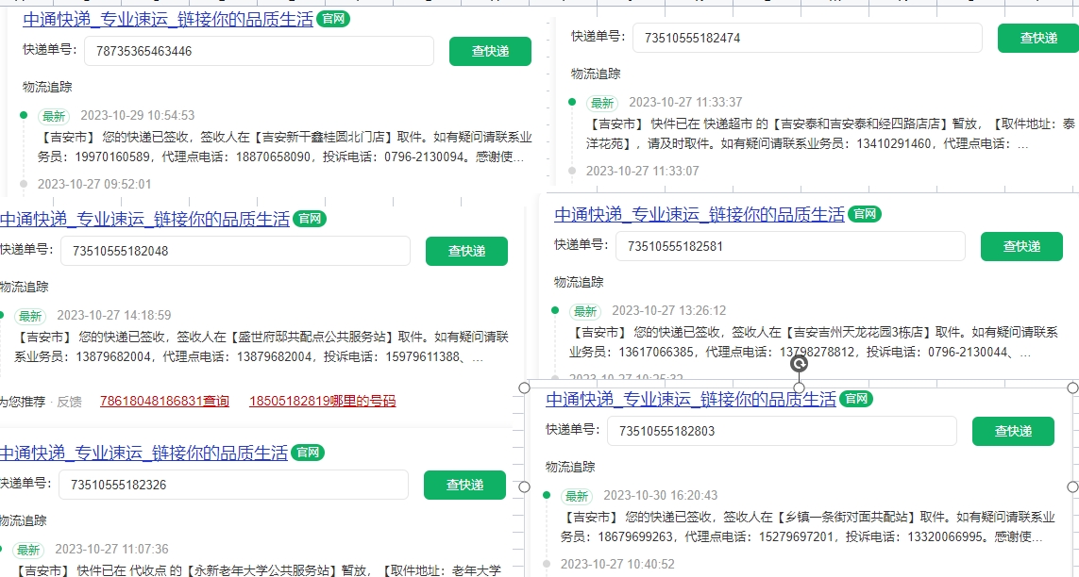Click 最新 tag beside 2023-10-27 11:07:36
The width and height of the screenshot is (1079, 577).
28,550
